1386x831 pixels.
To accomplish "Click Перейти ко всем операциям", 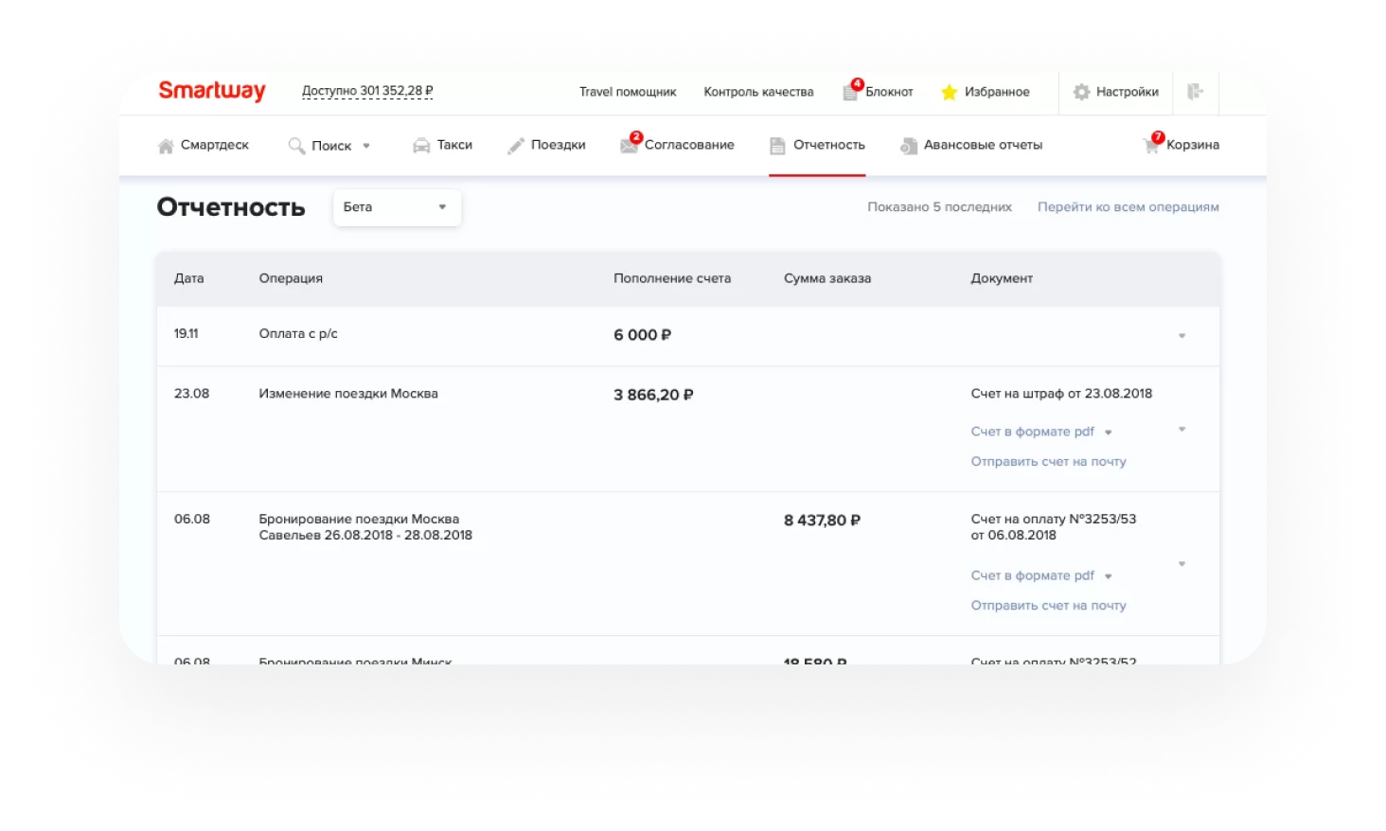I will pos(1128,207).
